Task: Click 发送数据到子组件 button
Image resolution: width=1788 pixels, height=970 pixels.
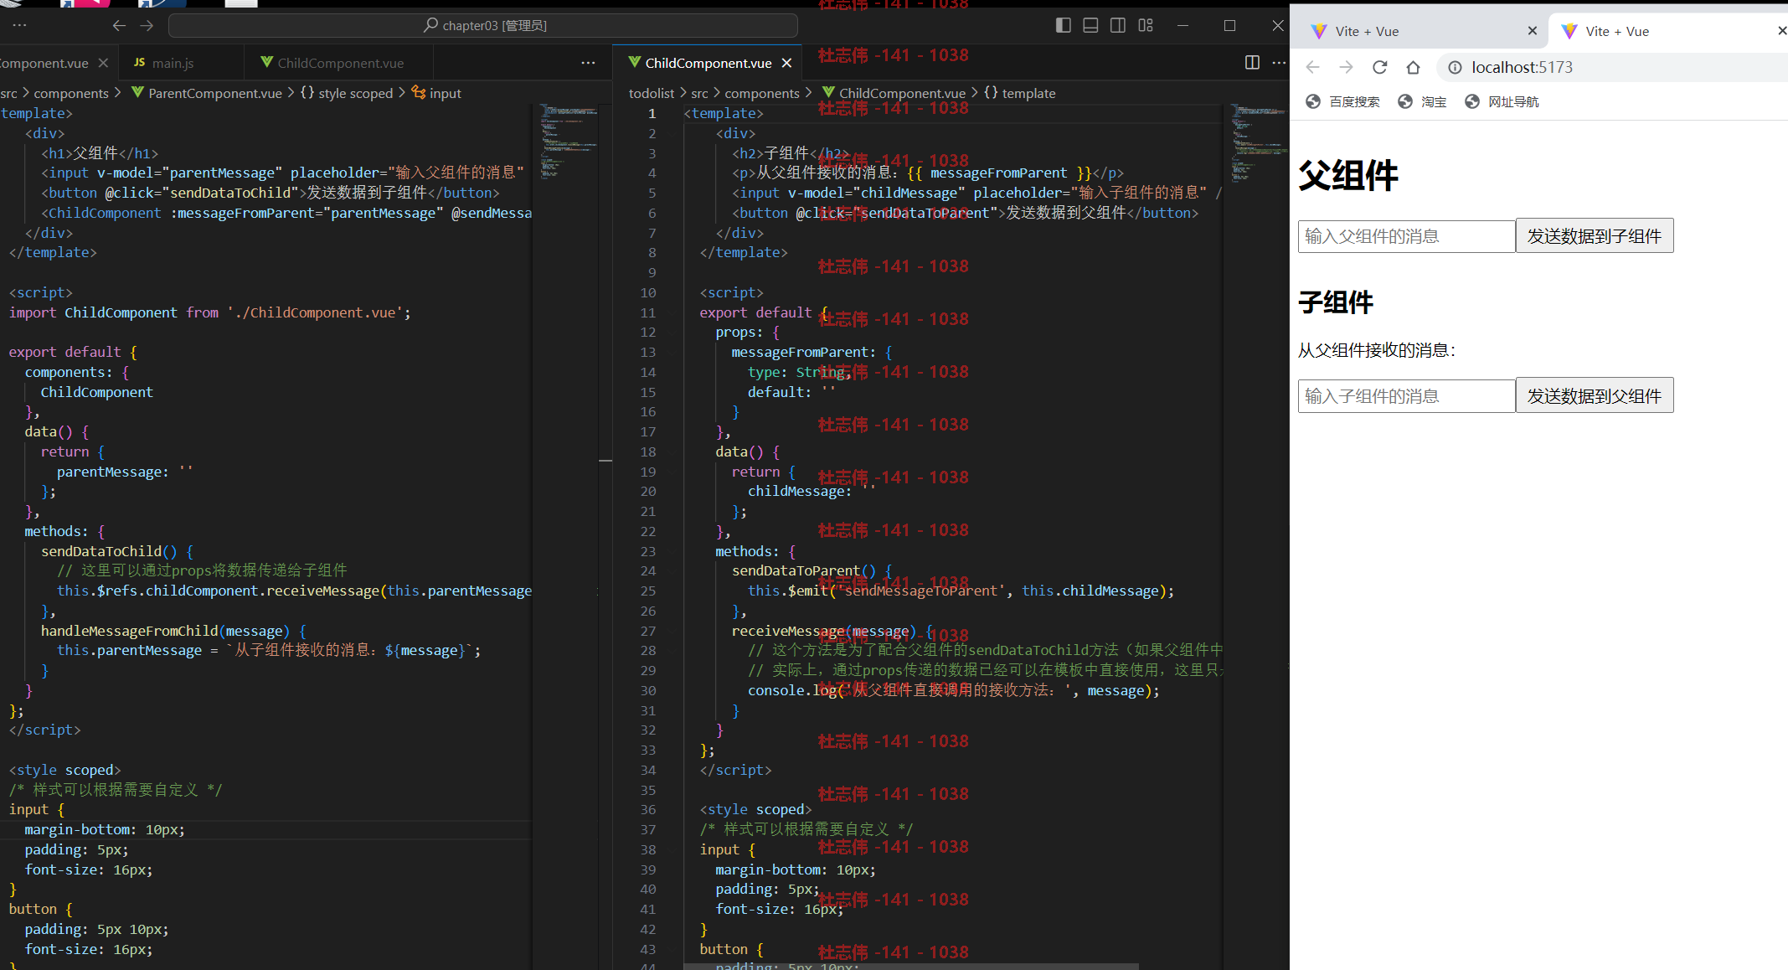Action: click(1595, 236)
